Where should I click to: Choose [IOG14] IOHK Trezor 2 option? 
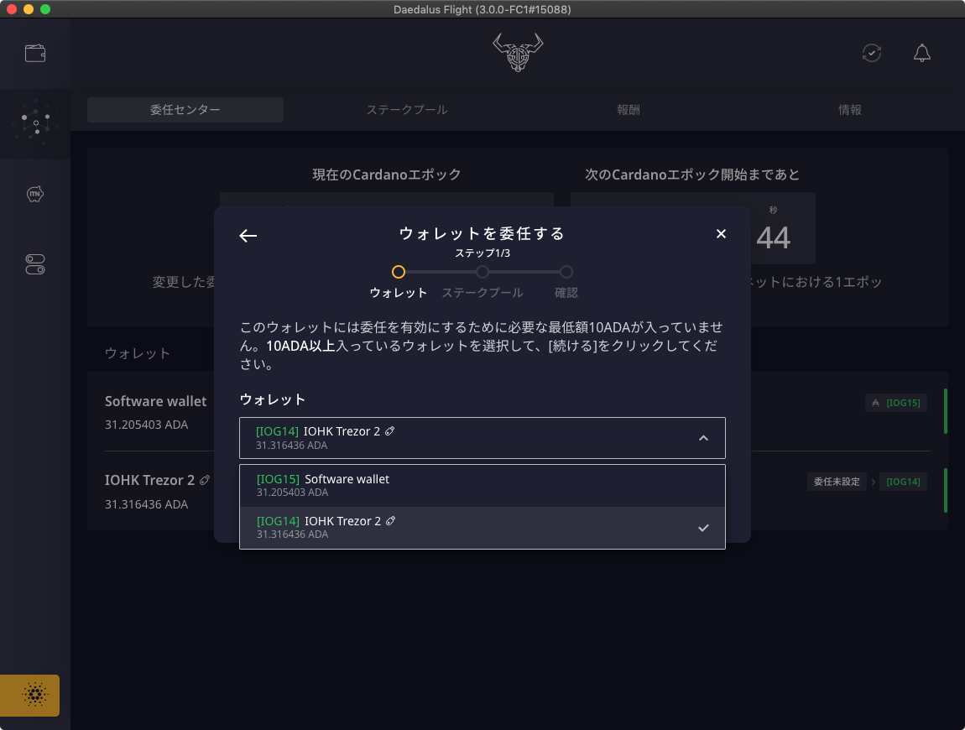coord(482,528)
